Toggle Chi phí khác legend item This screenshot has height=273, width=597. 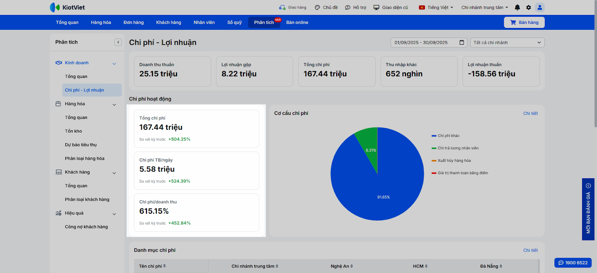coord(448,136)
